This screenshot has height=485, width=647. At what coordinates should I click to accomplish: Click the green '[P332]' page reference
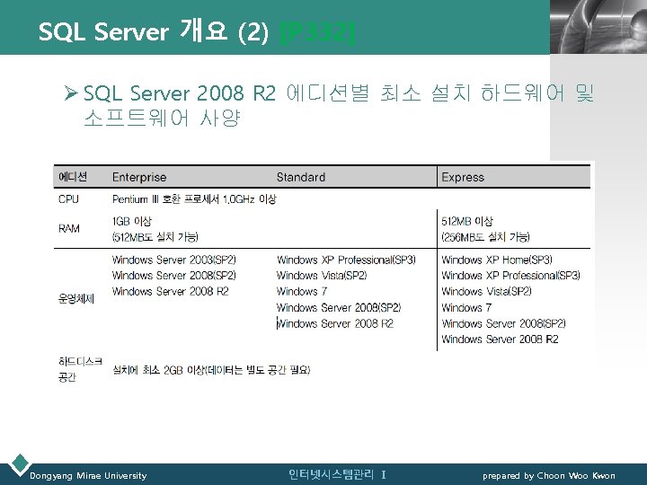(x=317, y=31)
